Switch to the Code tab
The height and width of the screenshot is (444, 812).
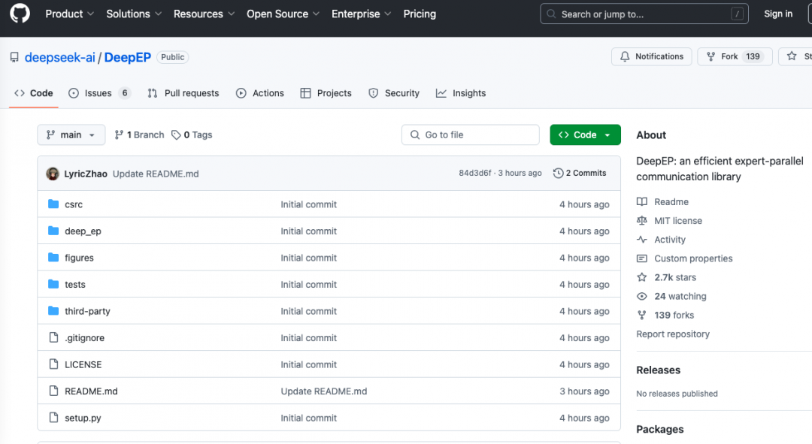pyautogui.click(x=34, y=93)
